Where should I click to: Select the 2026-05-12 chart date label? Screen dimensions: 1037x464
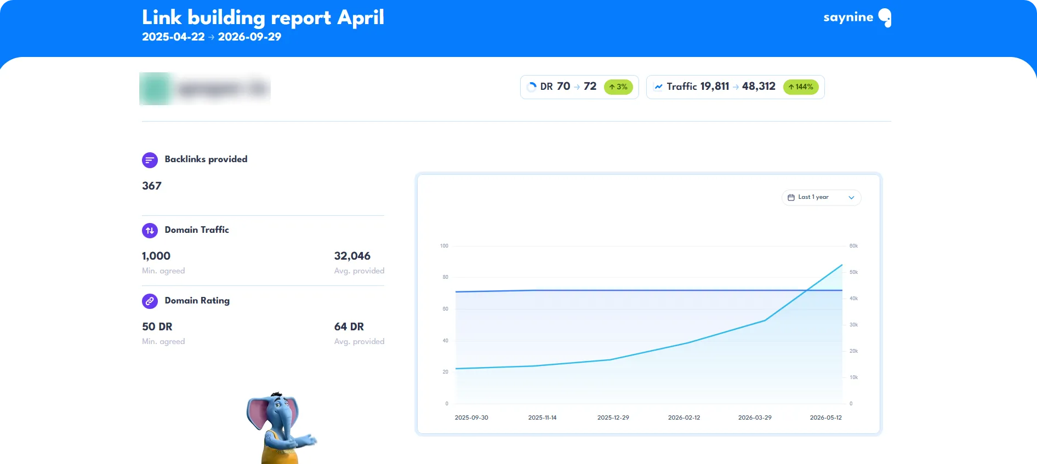tap(825, 417)
